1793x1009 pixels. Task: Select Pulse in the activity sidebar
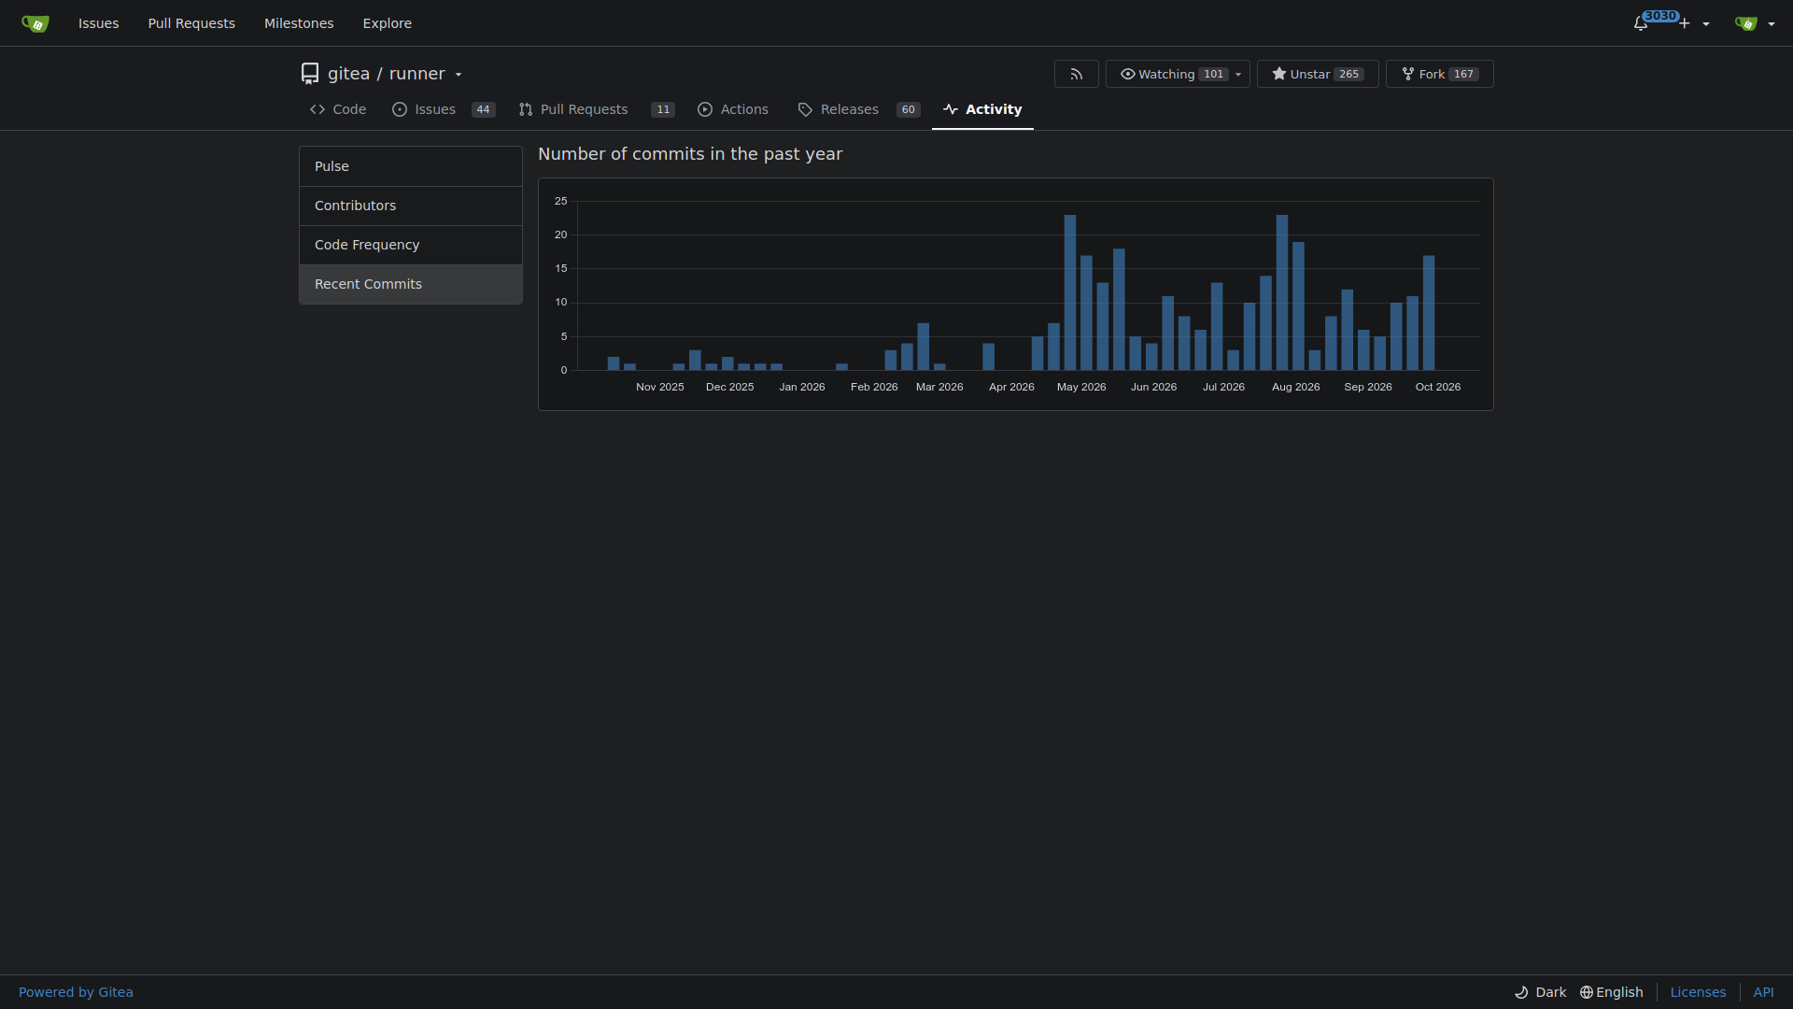(411, 166)
